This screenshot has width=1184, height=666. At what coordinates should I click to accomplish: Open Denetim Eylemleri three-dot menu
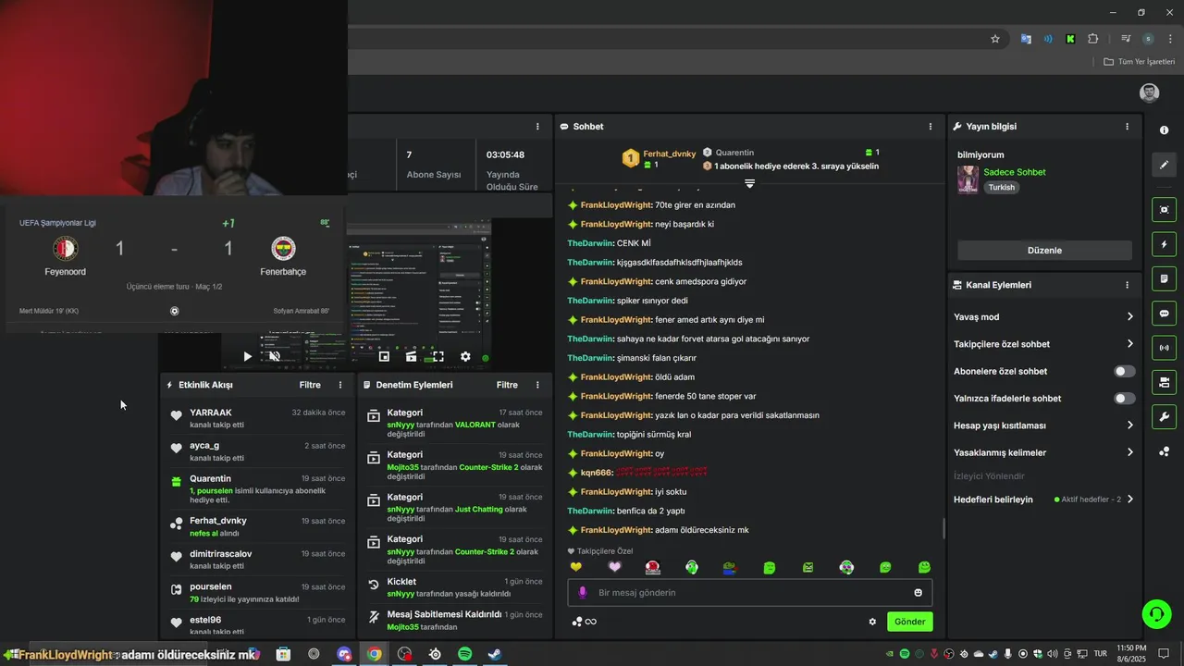(x=537, y=385)
